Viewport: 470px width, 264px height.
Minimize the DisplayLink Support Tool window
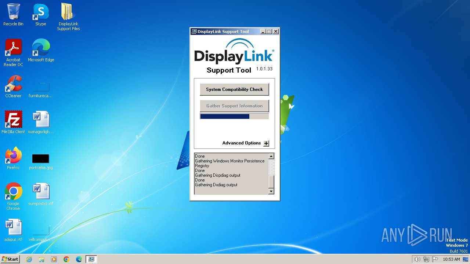[x=263, y=32]
